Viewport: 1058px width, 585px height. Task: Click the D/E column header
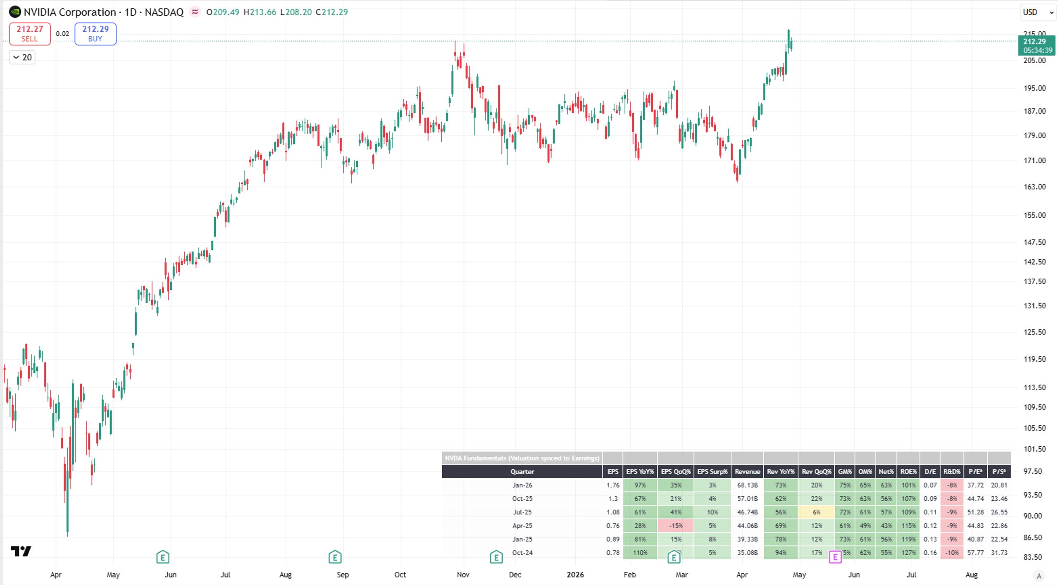coord(930,471)
